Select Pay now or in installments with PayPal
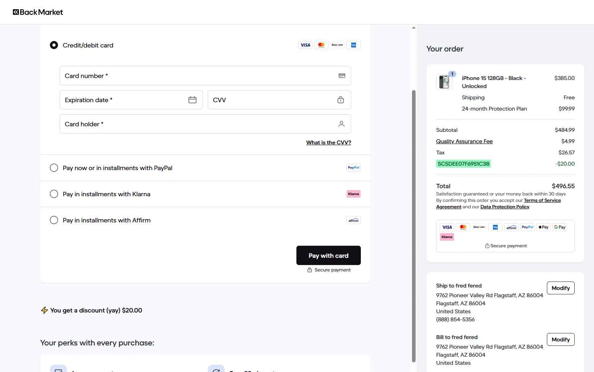The height and width of the screenshot is (372, 594). click(54, 168)
